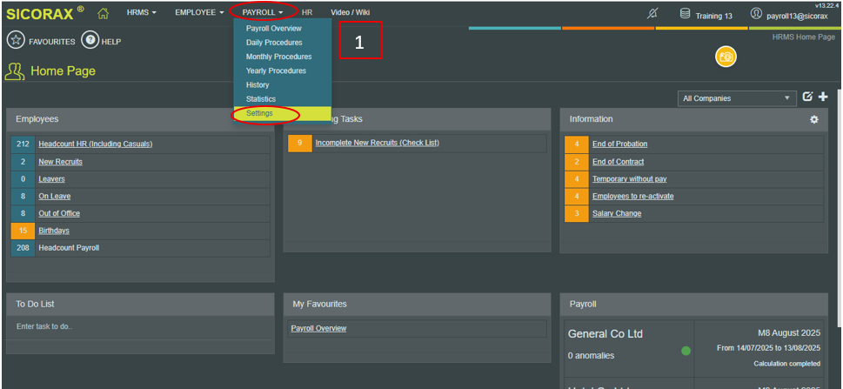
Task: Click the green home icon
Action: [x=104, y=13]
